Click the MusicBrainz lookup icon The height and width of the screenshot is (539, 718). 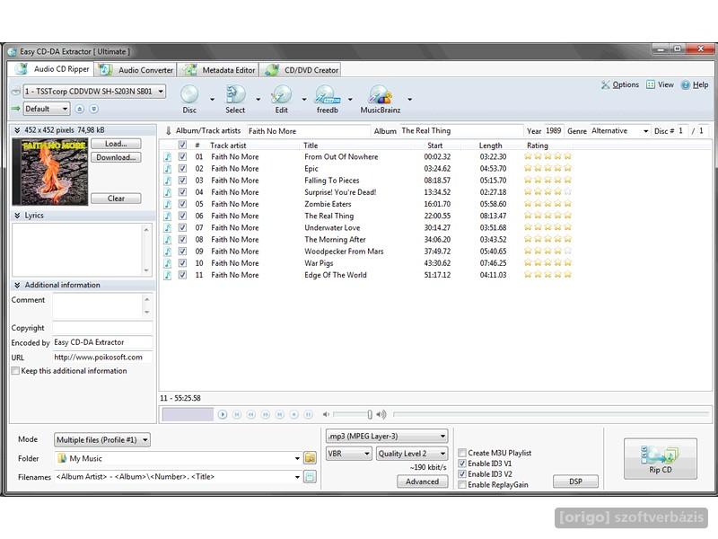380,94
